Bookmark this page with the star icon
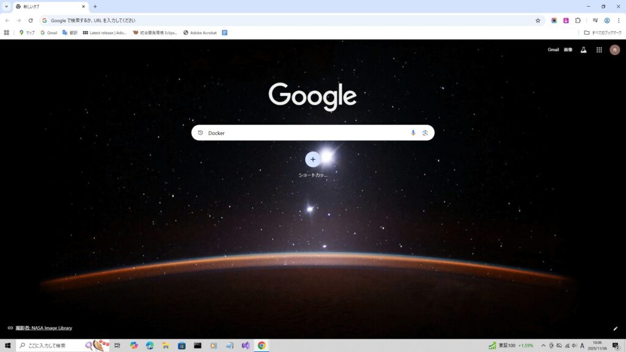 (538, 20)
